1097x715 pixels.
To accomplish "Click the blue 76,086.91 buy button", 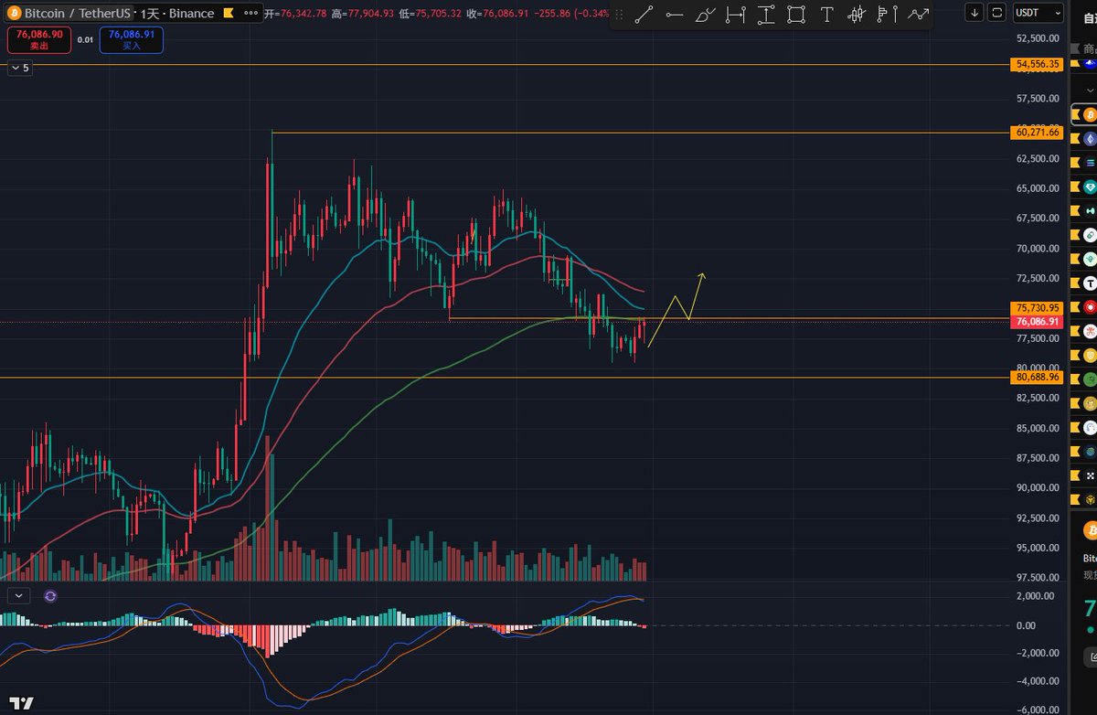I will pos(132,38).
